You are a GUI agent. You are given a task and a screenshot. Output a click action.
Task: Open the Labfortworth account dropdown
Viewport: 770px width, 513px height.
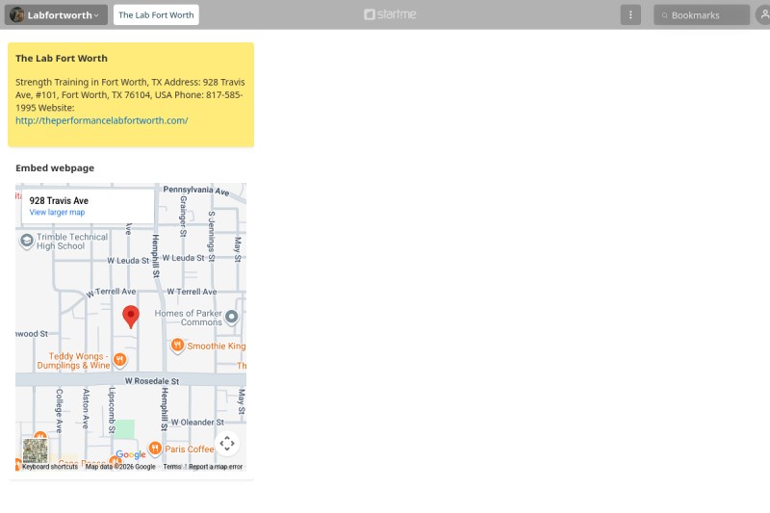[x=56, y=14]
